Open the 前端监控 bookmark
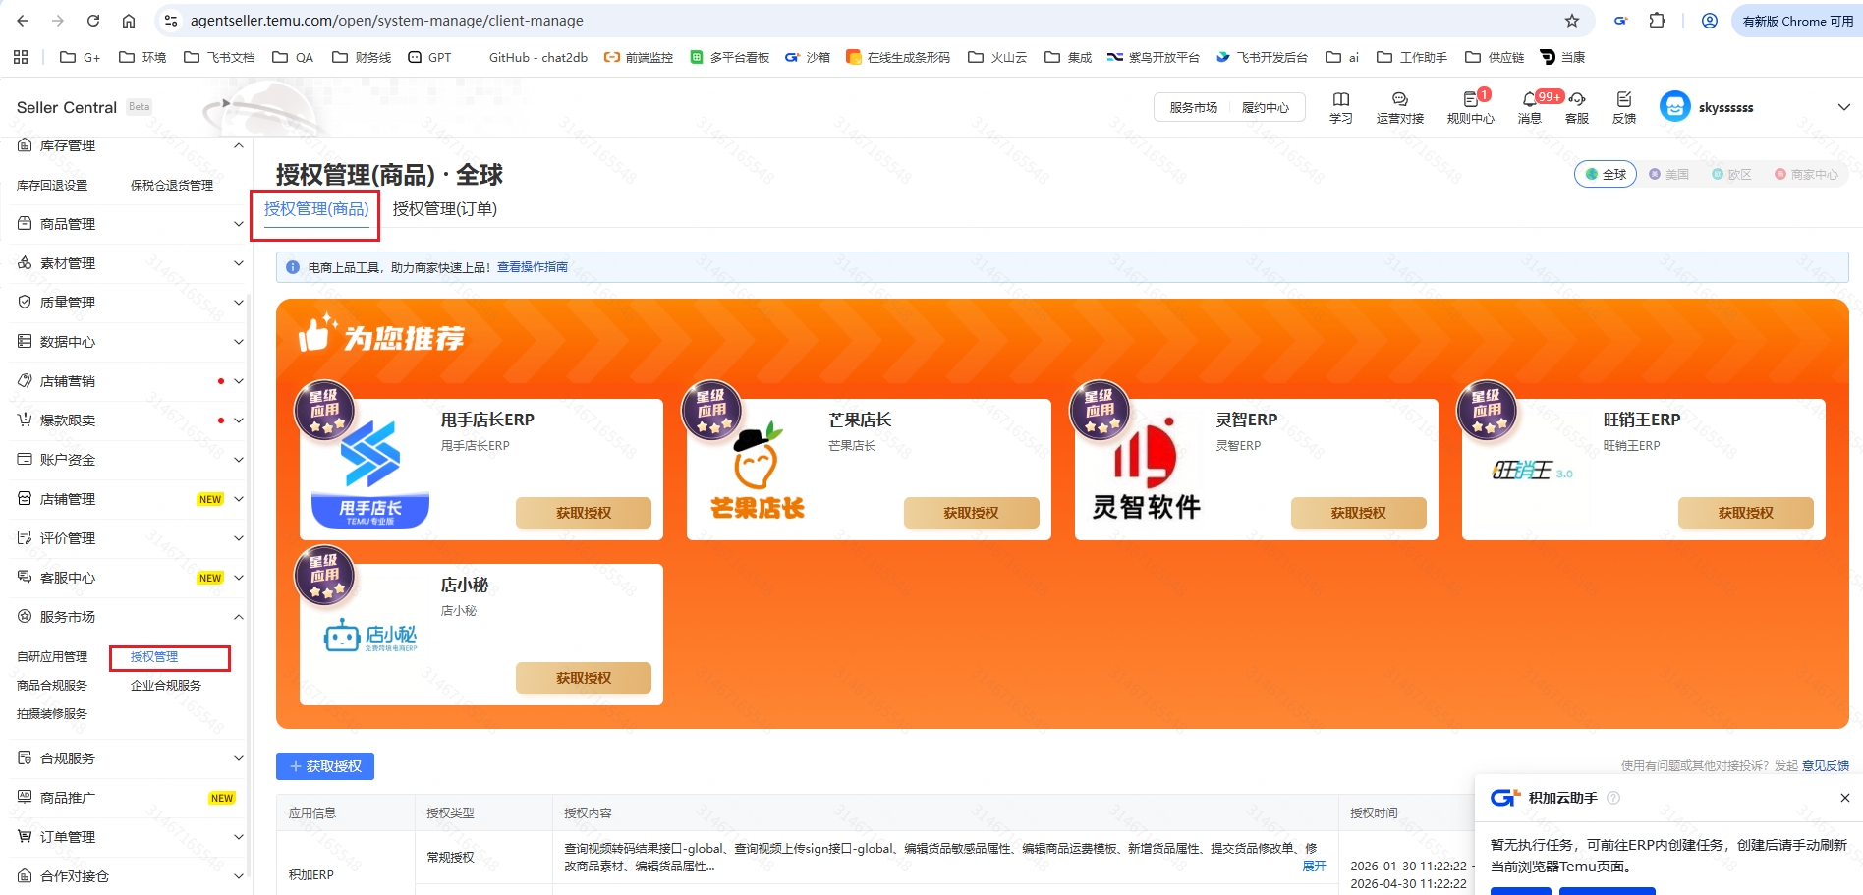The width and height of the screenshot is (1863, 895). tap(639, 57)
